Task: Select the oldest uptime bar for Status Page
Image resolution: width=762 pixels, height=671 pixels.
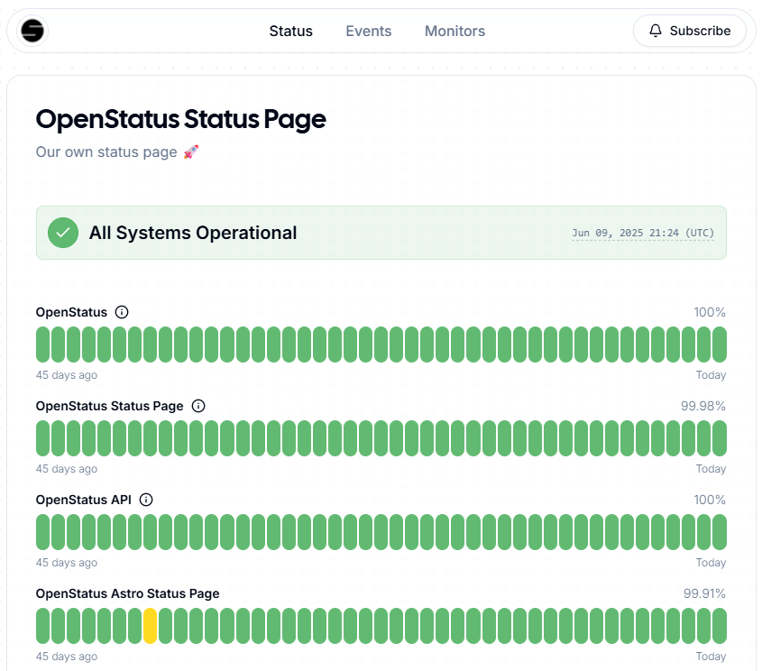Action: [41, 437]
